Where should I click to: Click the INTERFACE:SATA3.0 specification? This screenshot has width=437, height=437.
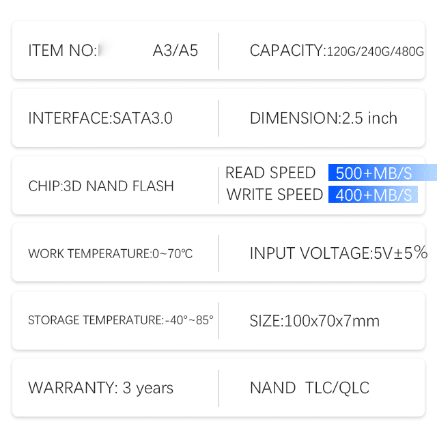click(100, 118)
